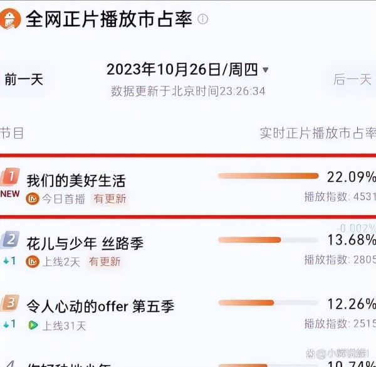Open the date dropdown arrow next to 周四
This screenshot has width=376, height=367.
266,70
